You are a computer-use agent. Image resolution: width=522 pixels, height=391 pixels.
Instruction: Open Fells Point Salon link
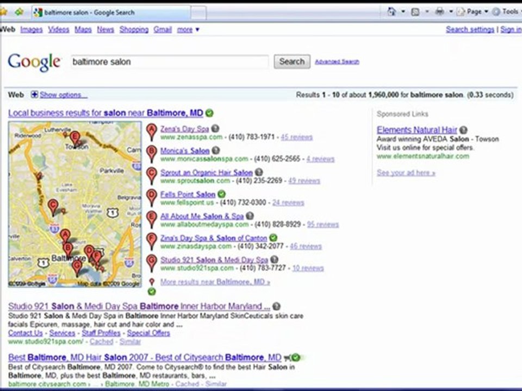188,194
